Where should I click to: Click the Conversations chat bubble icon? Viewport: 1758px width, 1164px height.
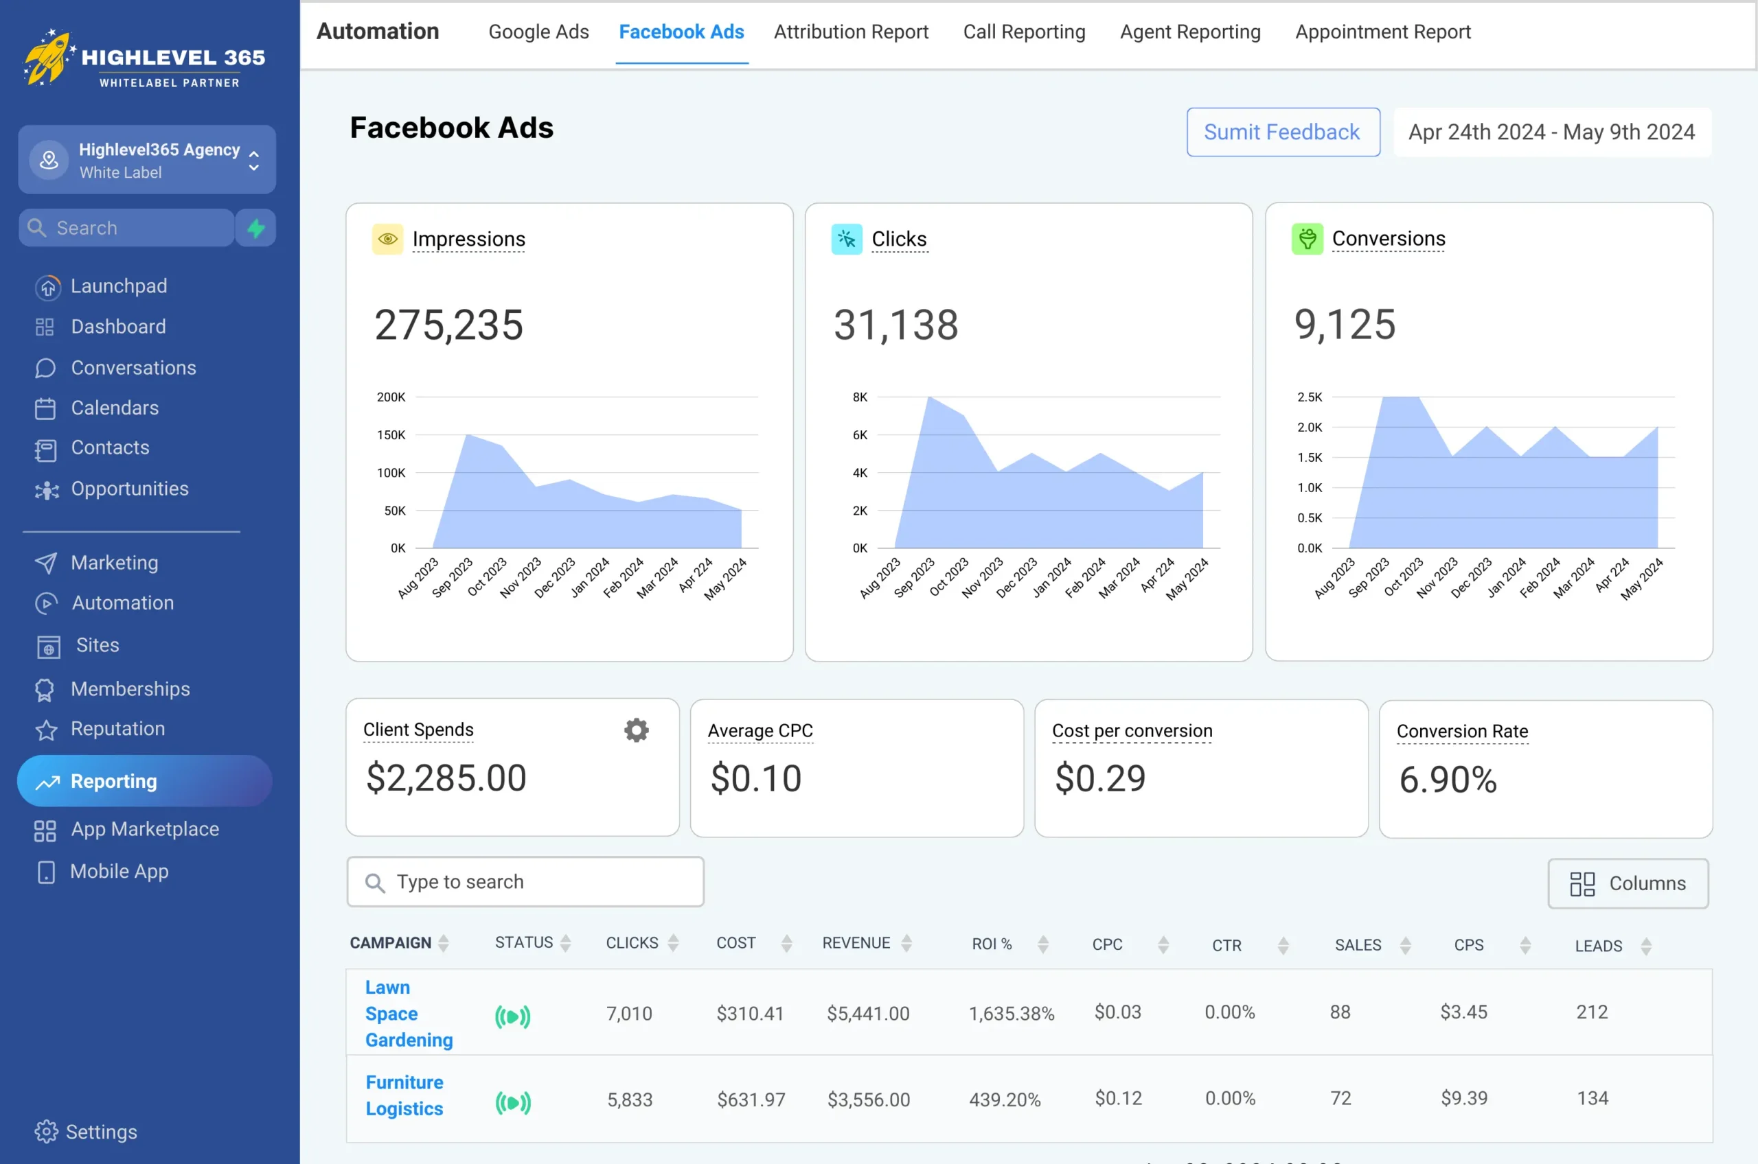45,368
